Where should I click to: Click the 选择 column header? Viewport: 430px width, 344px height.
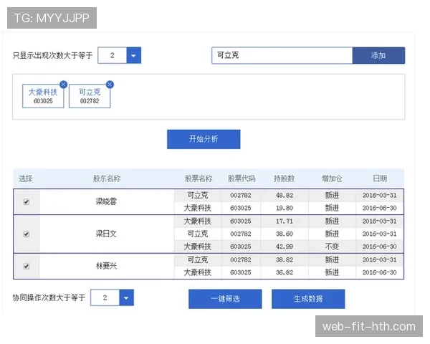(x=26, y=178)
